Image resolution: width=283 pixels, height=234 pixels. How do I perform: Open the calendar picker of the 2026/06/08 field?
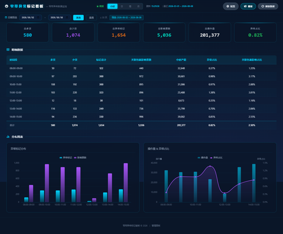point(67,18)
